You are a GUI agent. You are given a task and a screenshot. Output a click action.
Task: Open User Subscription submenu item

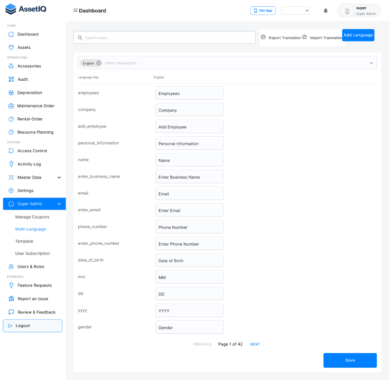tap(33, 253)
